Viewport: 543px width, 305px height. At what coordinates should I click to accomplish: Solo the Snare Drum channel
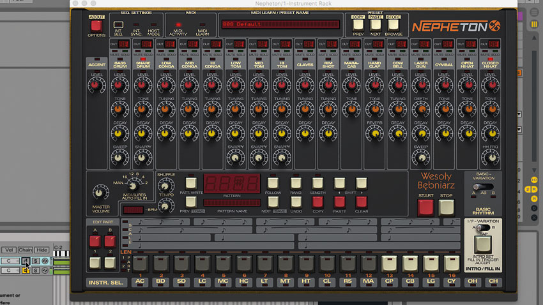point(148,52)
